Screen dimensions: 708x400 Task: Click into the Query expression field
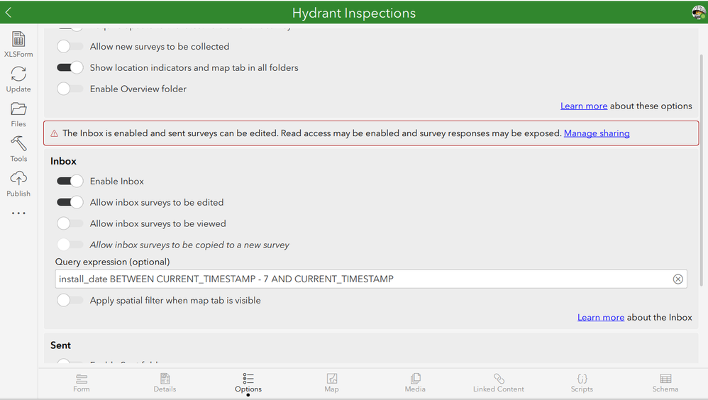pos(362,279)
